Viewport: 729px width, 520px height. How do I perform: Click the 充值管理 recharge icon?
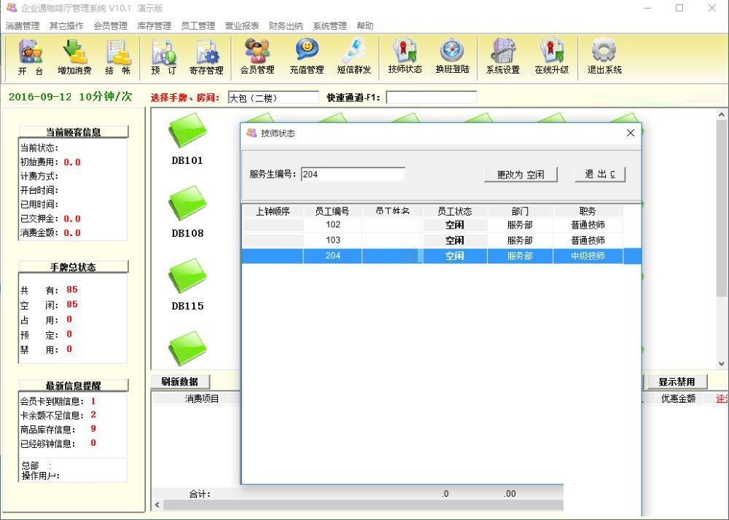pyautogui.click(x=306, y=58)
